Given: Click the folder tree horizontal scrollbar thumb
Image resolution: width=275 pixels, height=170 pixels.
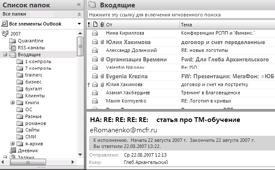Looking at the screenshot, I should coord(28,162).
